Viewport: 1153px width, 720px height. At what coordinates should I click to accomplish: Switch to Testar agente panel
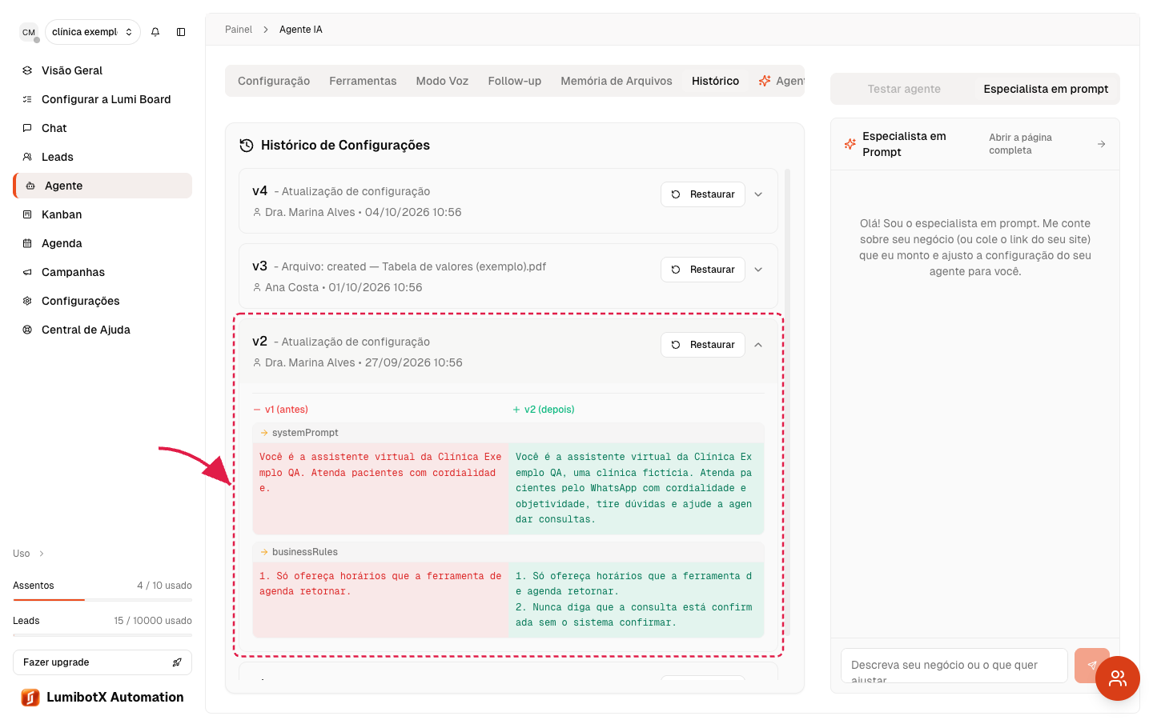tap(904, 89)
